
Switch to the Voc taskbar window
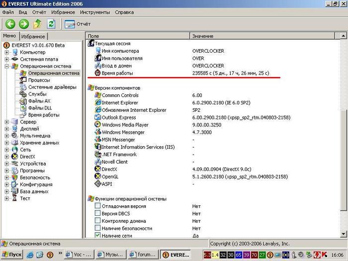[79, 255]
